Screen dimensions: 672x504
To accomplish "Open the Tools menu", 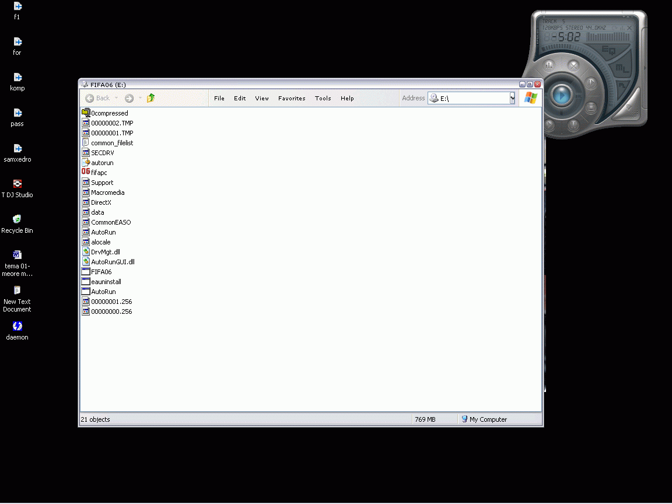I will pyautogui.click(x=323, y=98).
